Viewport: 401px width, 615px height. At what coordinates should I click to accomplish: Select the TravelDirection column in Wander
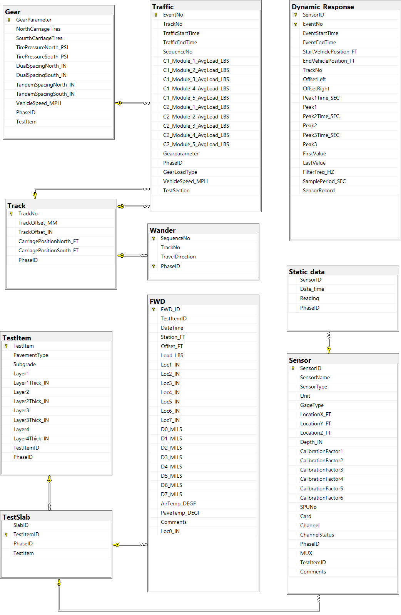coord(178,257)
